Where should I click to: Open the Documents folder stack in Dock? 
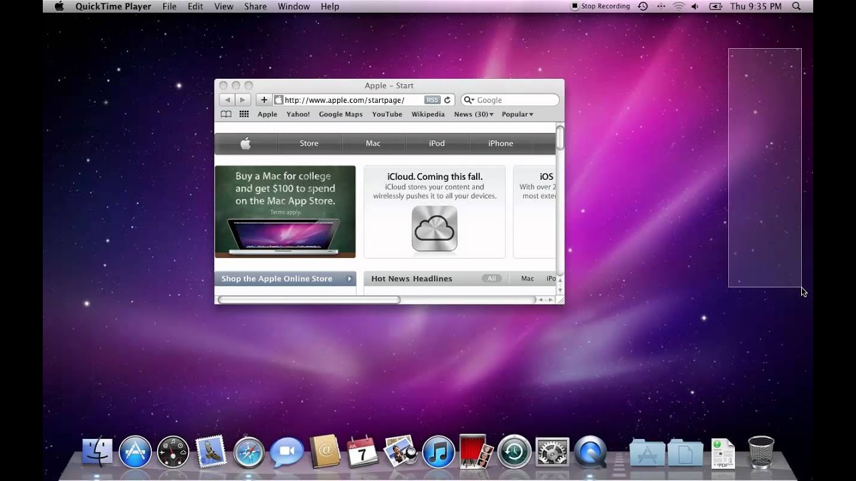(685, 452)
